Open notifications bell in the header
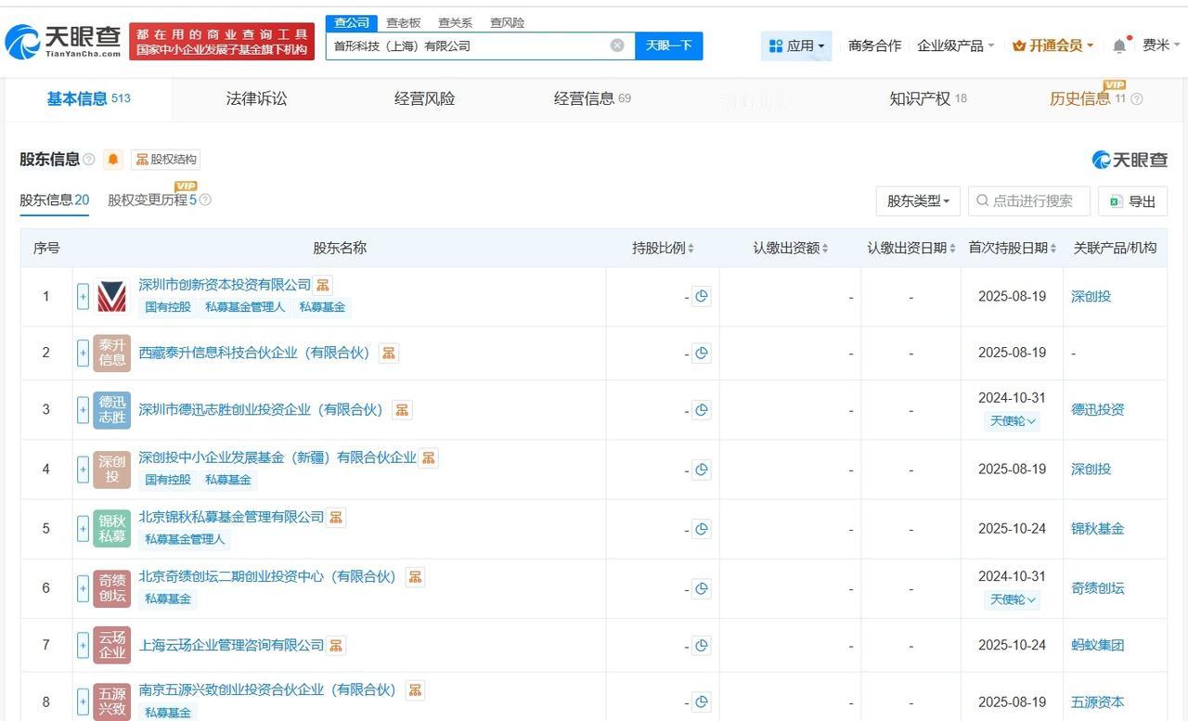 pos(1119,45)
